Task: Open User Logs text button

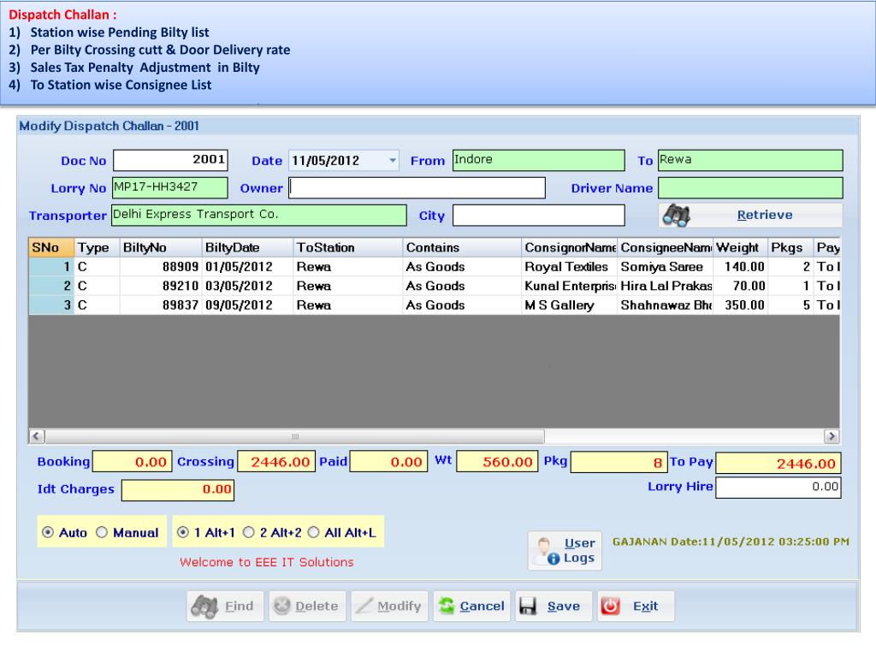Action: [x=579, y=550]
